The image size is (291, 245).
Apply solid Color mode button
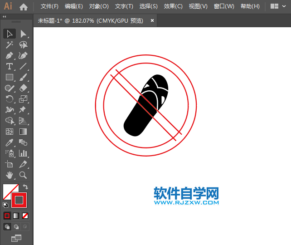7,216
